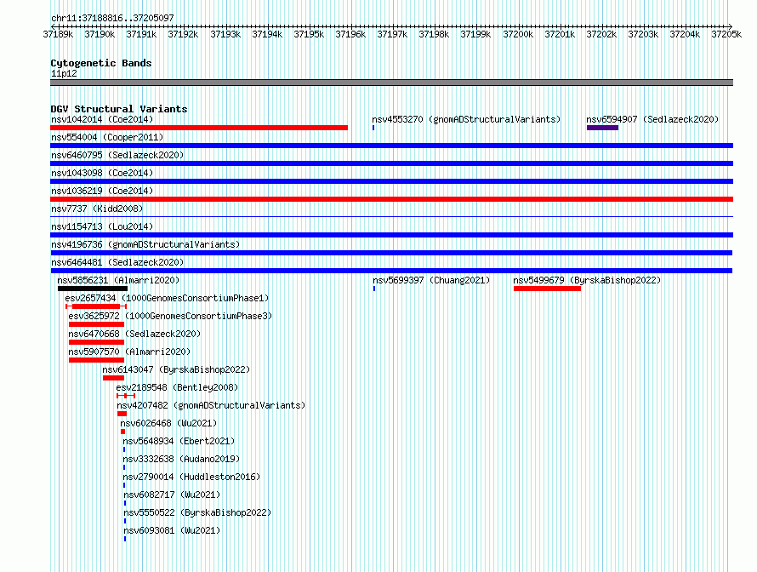Select the black nsv5856231 variant bar
This screenshot has height=572, width=757.
(93, 289)
